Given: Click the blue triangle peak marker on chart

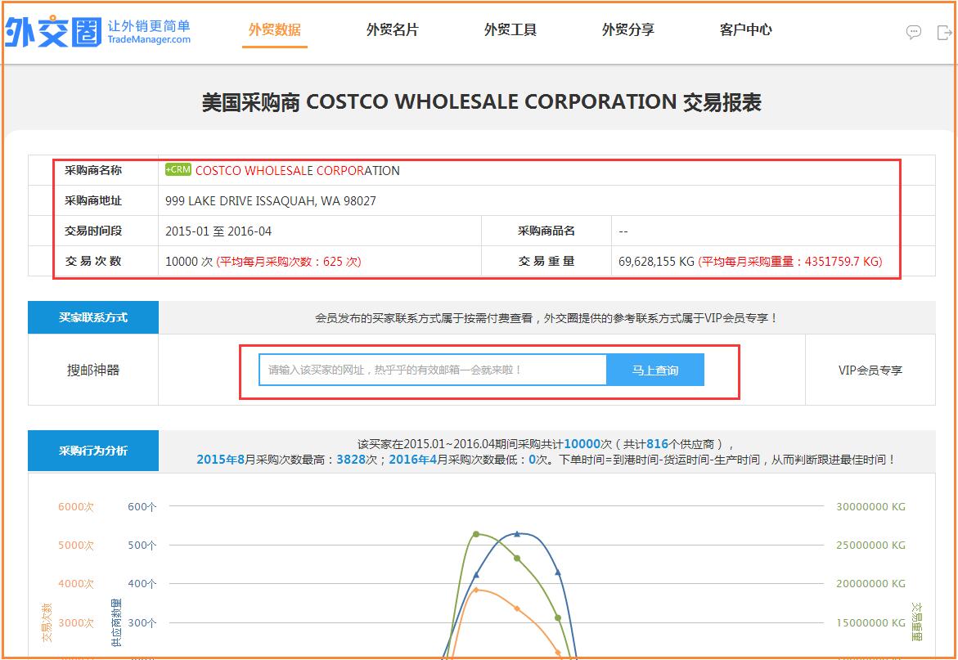Looking at the screenshot, I should tap(517, 533).
